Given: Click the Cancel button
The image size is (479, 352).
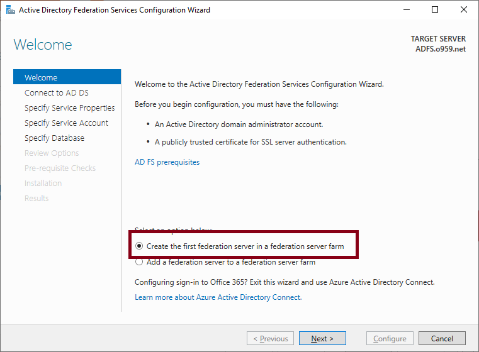Looking at the screenshot, I should (x=442, y=338).
